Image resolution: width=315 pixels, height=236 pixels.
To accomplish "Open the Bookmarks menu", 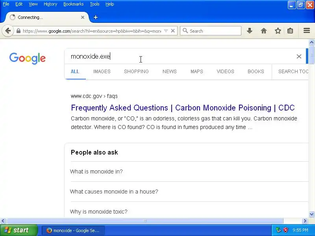I will [73, 4].
